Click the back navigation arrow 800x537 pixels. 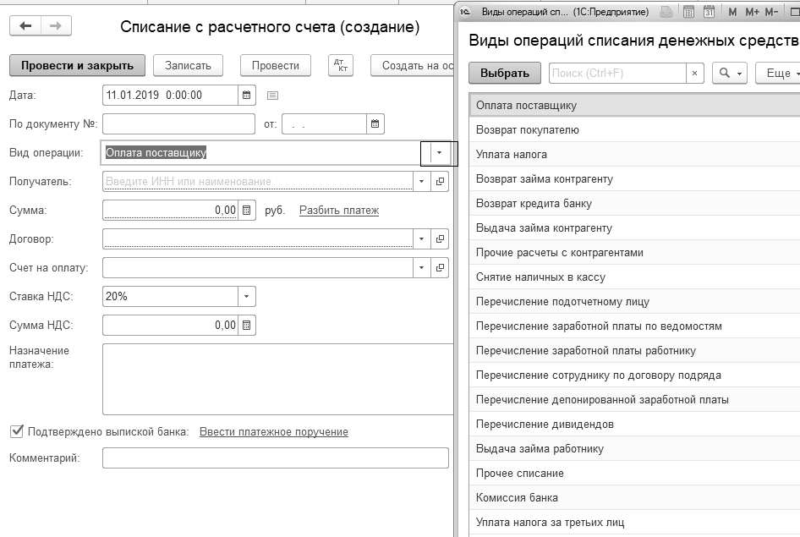pyautogui.click(x=25, y=26)
